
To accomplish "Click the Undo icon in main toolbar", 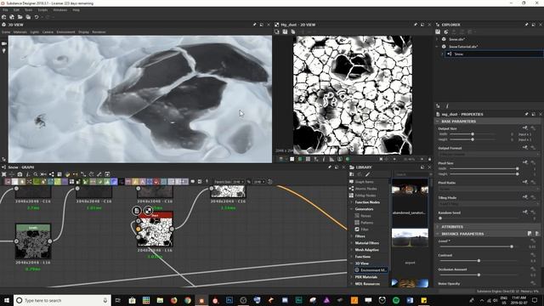I will tap(37, 17).
